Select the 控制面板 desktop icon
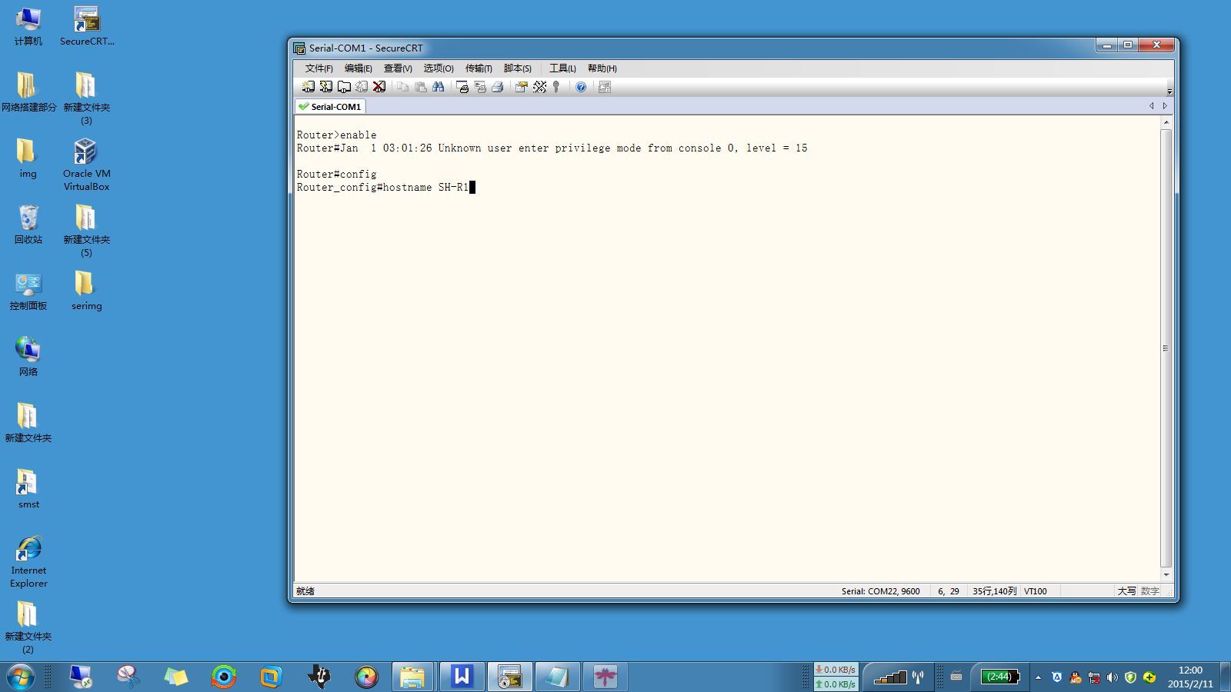 [x=28, y=291]
